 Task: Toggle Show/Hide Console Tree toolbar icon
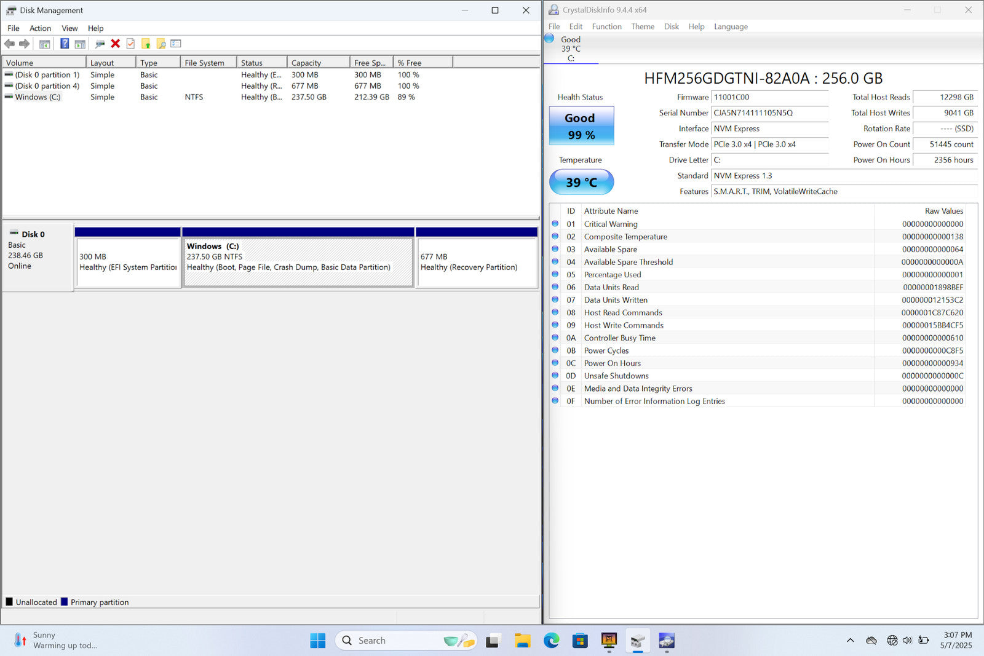(x=44, y=44)
